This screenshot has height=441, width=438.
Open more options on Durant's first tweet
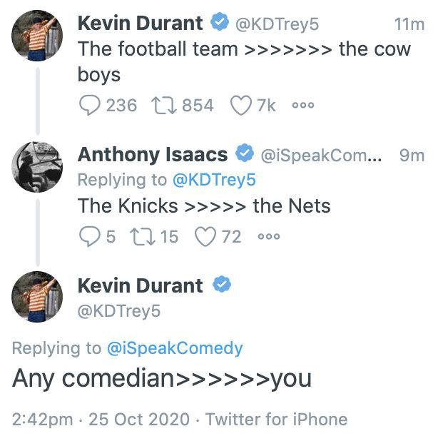click(x=302, y=106)
